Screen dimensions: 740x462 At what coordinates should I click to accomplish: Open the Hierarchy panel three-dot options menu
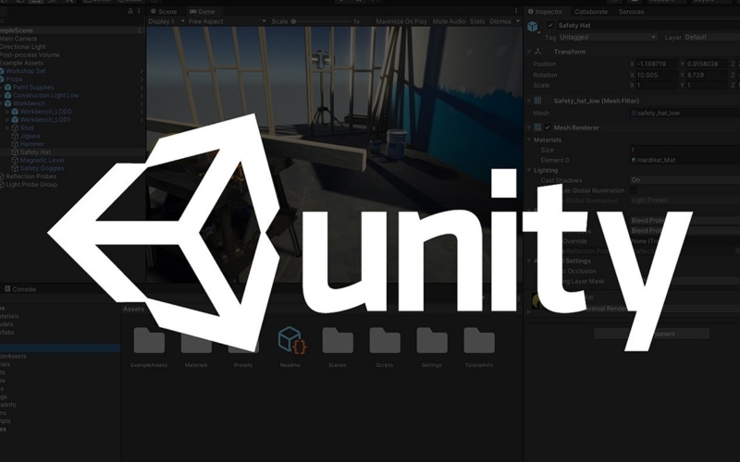[x=139, y=11]
